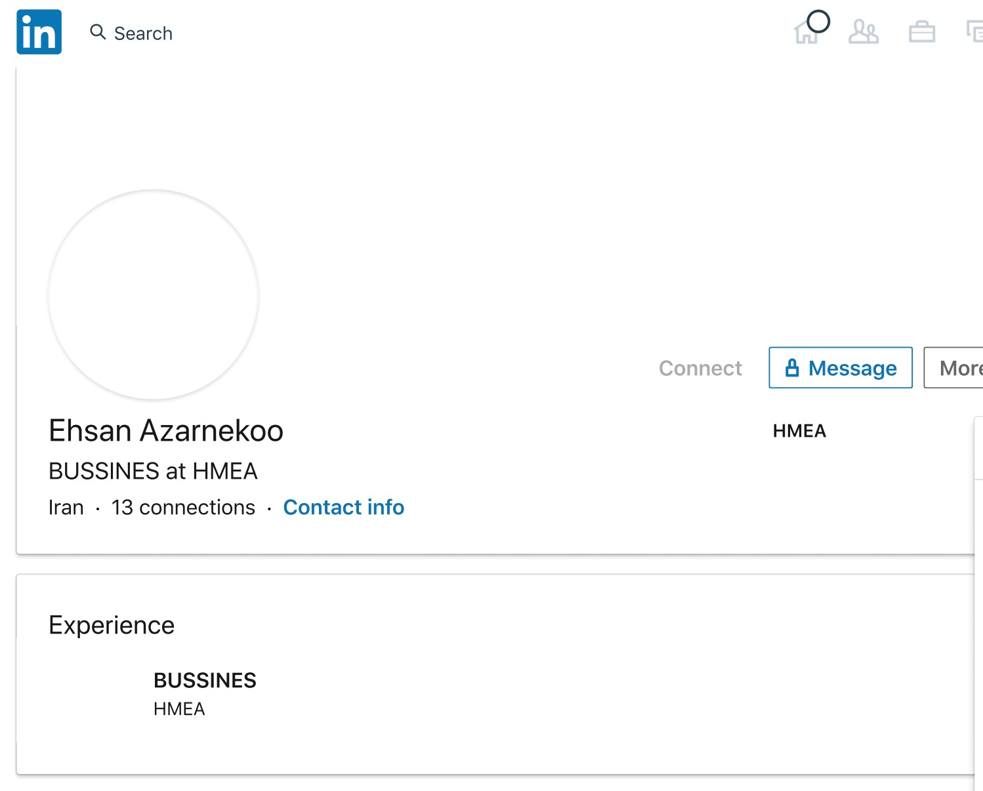Open the Contact info link

[x=343, y=507]
